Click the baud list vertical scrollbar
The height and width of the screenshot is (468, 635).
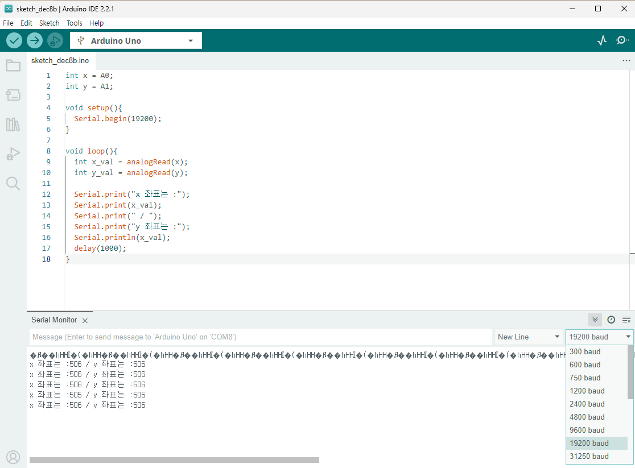630,372
